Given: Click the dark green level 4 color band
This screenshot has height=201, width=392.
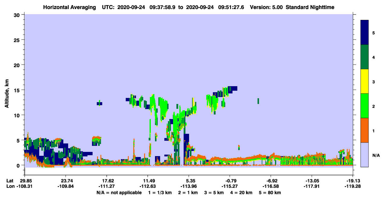Looking at the screenshot, I should point(365,57).
